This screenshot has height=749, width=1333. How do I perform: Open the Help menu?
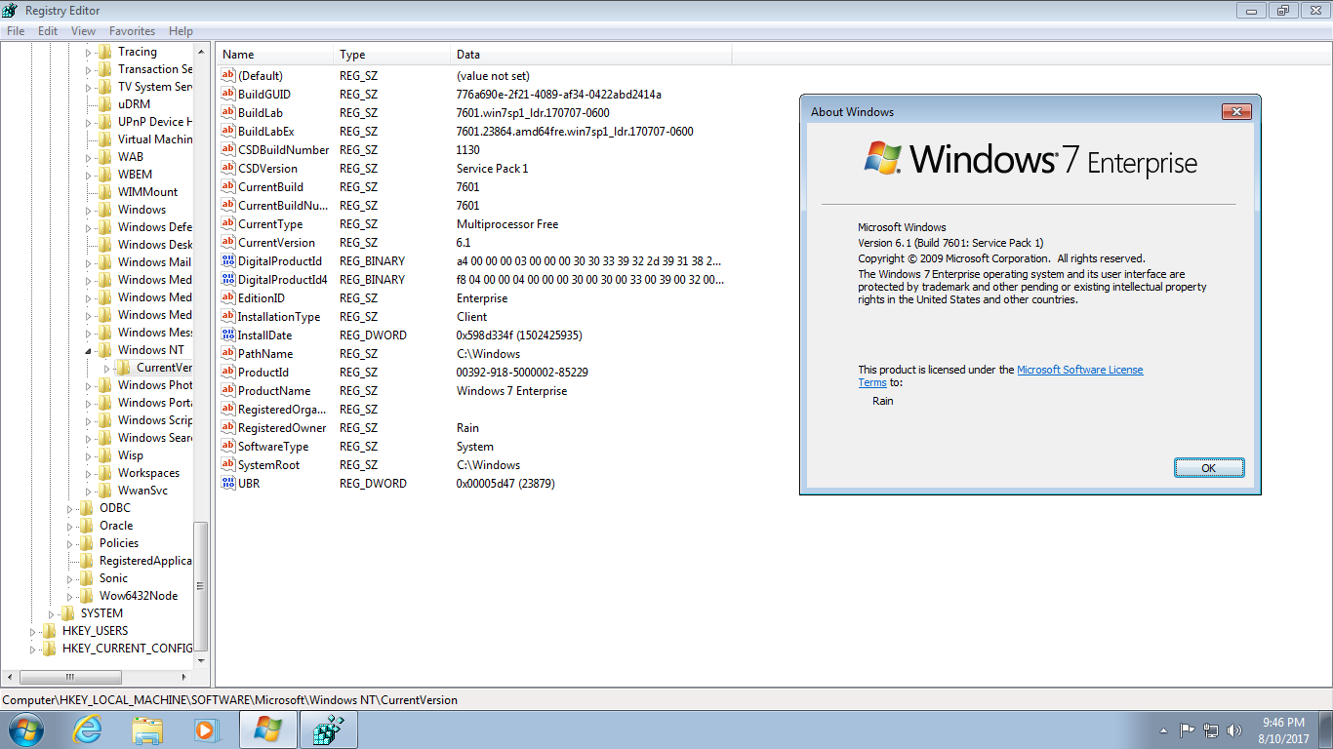point(181,31)
